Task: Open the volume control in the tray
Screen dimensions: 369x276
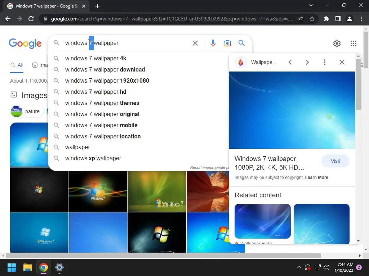Action: pos(326,267)
